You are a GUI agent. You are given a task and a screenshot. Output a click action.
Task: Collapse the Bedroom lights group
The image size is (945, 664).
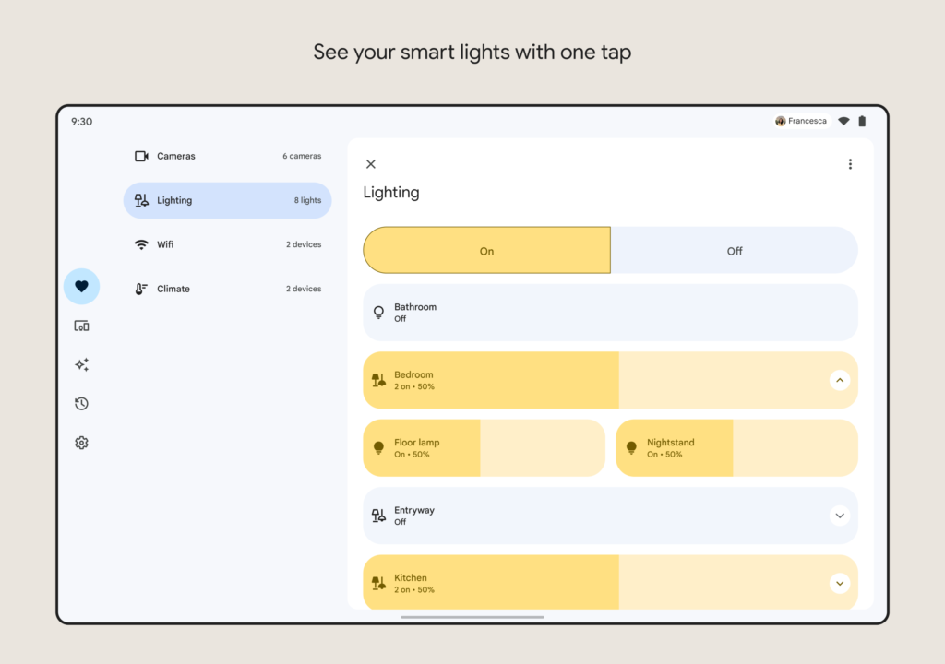[x=840, y=380]
